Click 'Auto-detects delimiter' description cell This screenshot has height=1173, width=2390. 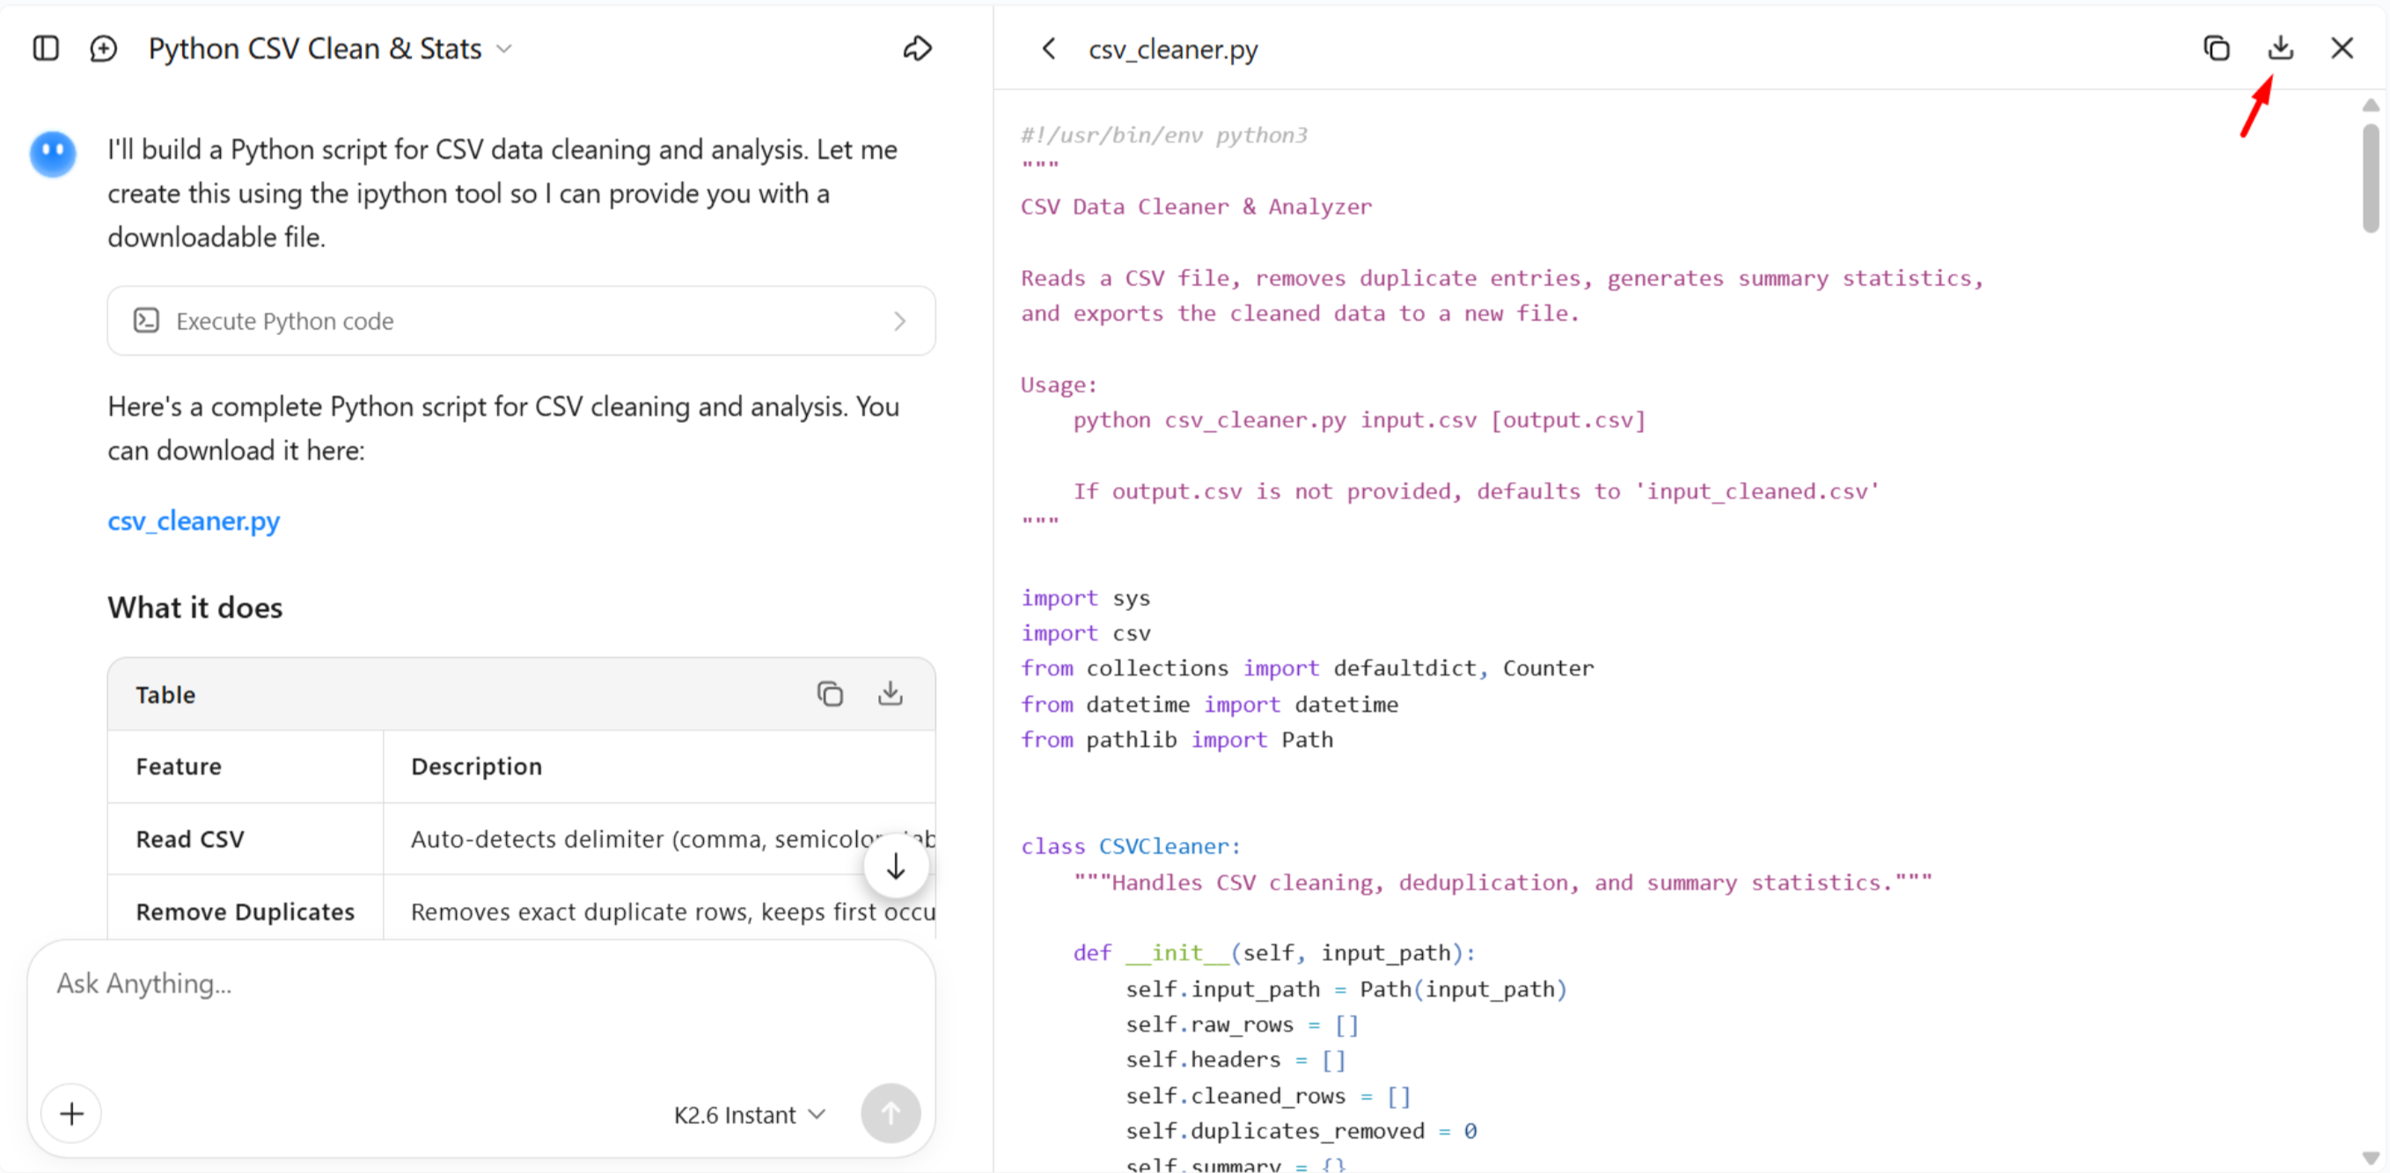point(660,839)
